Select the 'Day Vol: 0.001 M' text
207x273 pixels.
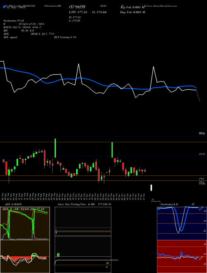tap(133, 12)
